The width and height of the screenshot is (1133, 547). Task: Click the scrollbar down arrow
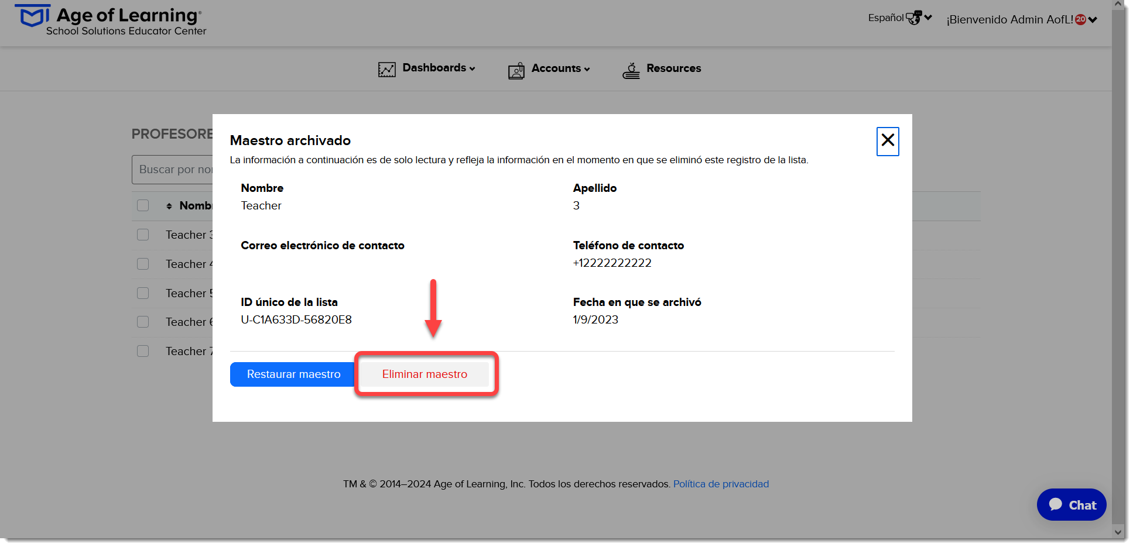[1118, 532]
